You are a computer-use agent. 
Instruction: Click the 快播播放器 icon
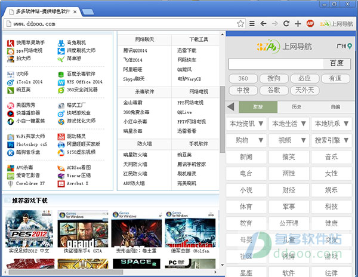pos(11,113)
